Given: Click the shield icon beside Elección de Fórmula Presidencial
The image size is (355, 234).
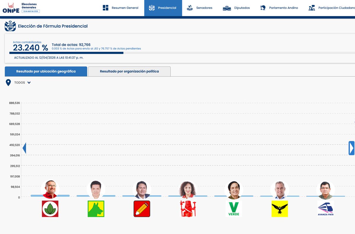Looking at the screenshot, I should [10, 26].
